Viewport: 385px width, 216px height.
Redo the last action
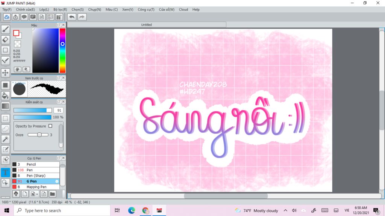click(82, 17)
